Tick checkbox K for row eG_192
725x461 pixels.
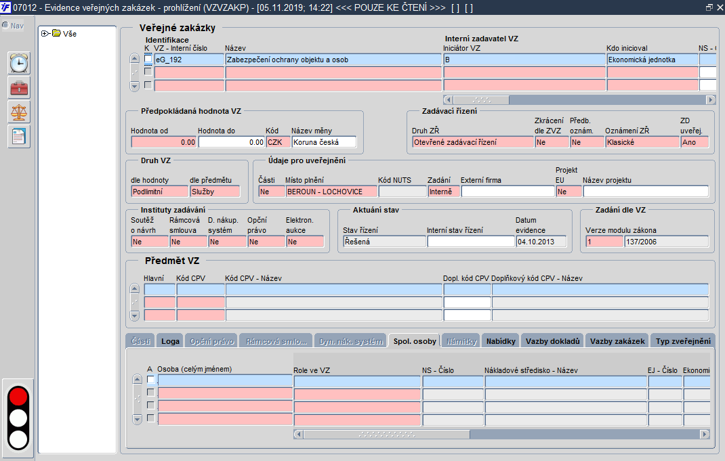click(148, 59)
